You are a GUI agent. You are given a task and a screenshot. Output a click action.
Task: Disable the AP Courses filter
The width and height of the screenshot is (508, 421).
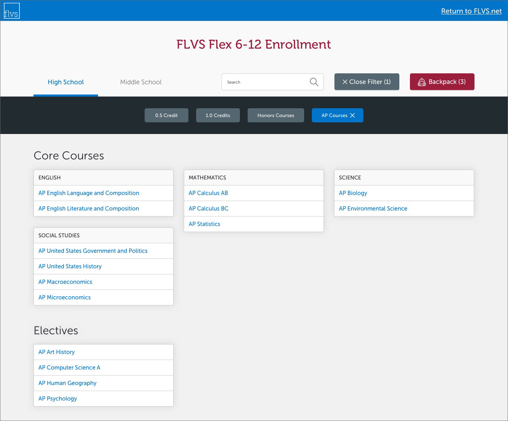tap(338, 115)
